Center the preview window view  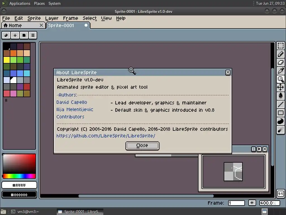click(254, 149)
